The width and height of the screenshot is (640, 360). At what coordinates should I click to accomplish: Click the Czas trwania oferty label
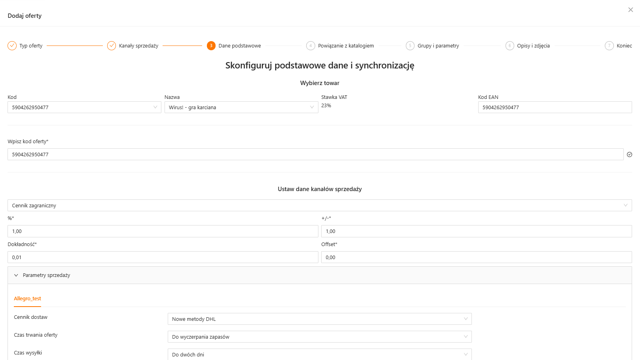point(36,335)
